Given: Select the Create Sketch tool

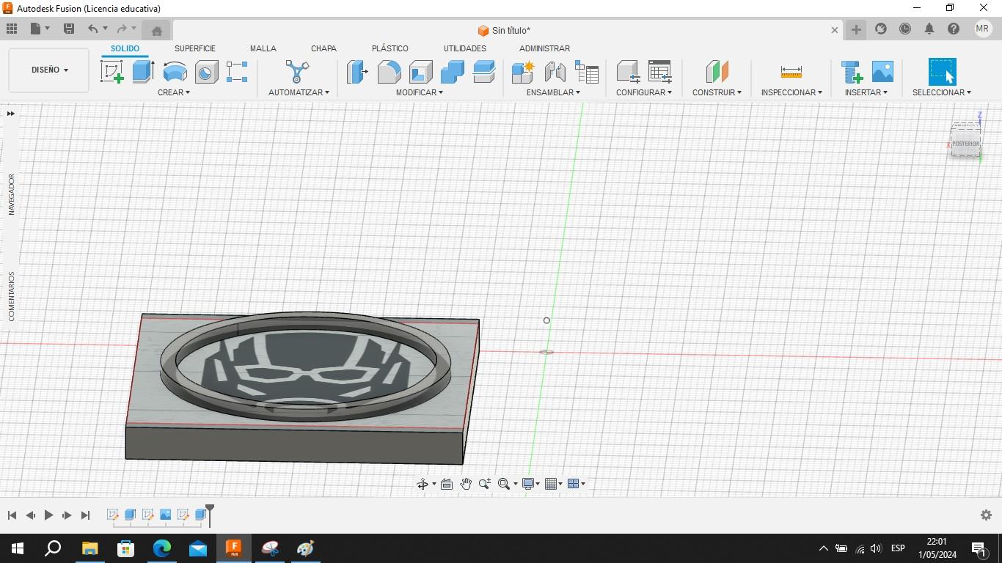Looking at the screenshot, I should click(x=112, y=72).
